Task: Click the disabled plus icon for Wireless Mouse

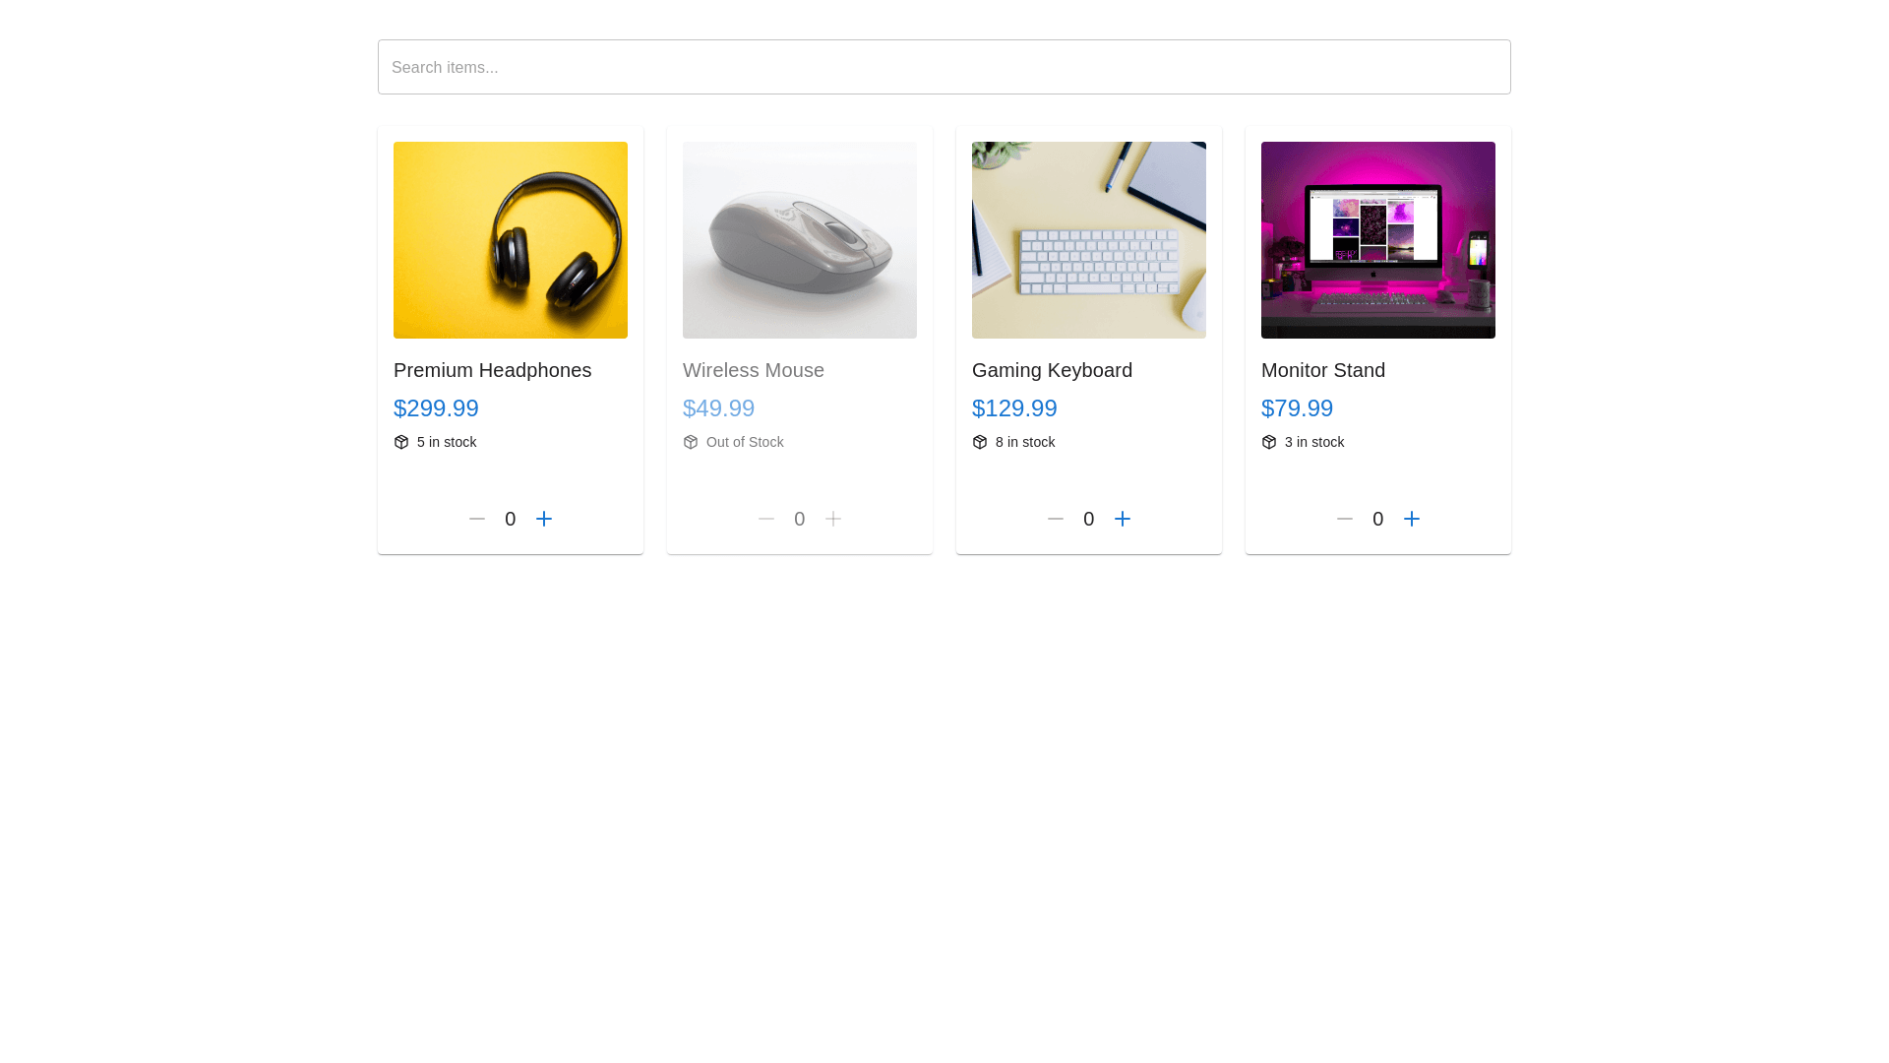Action: click(833, 519)
